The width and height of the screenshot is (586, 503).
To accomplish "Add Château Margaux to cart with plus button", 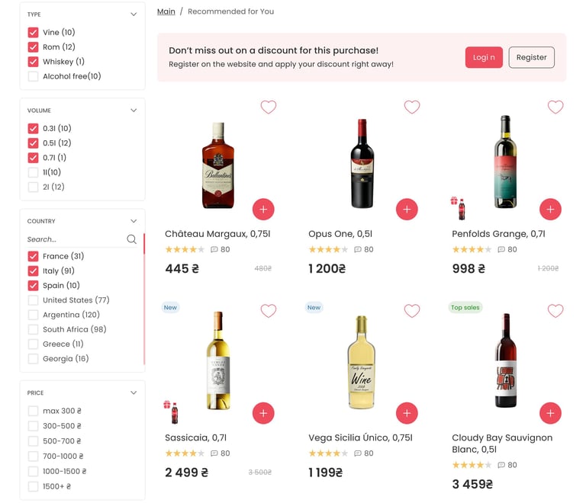I will pyautogui.click(x=263, y=209).
